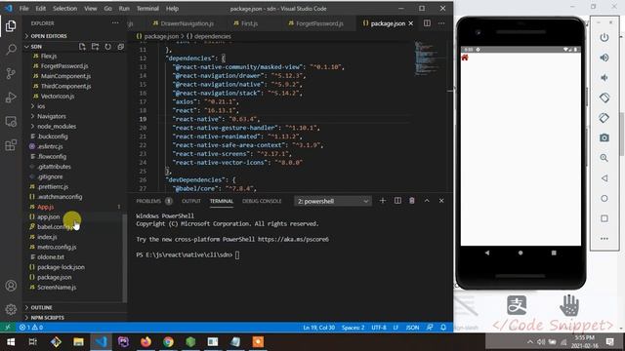Open Explorer views and more actions menu
Viewport: 625px width, 351px height.
pyautogui.click(x=115, y=23)
